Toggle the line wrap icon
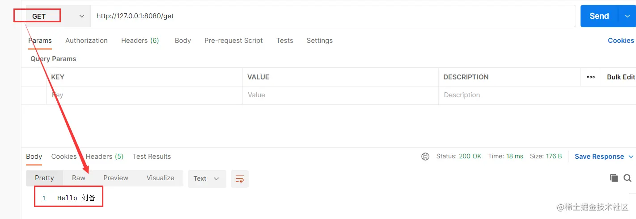The width and height of the screenshot is (636, 219). point(240,179)
